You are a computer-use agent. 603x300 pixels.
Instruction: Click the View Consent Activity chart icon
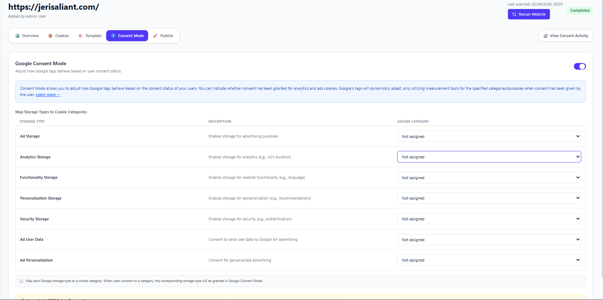pyautogui.click(x=545, y=36)
